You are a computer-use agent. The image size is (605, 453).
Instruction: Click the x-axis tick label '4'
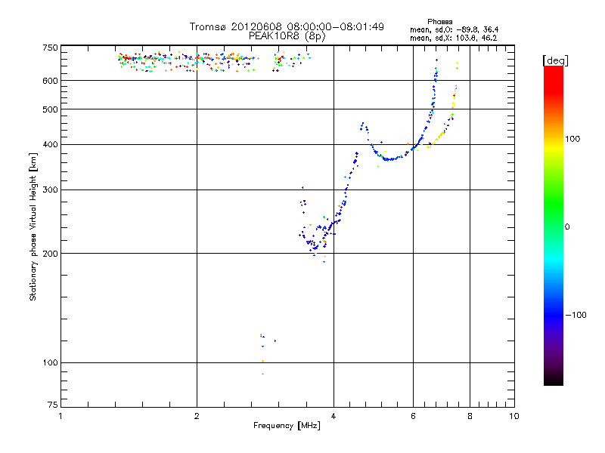pos(334,416)
